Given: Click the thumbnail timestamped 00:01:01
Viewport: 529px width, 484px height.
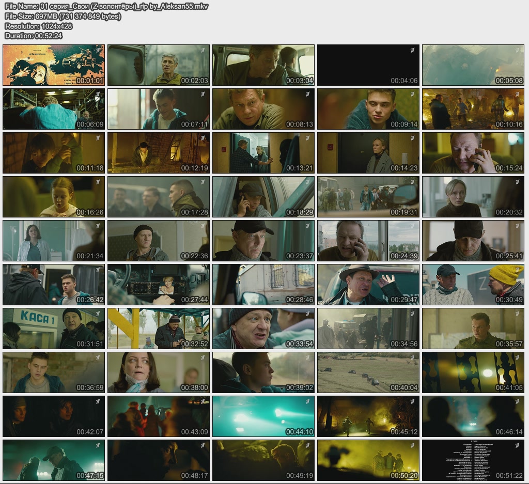Looking at the screenshot, I should click(54, 65).
